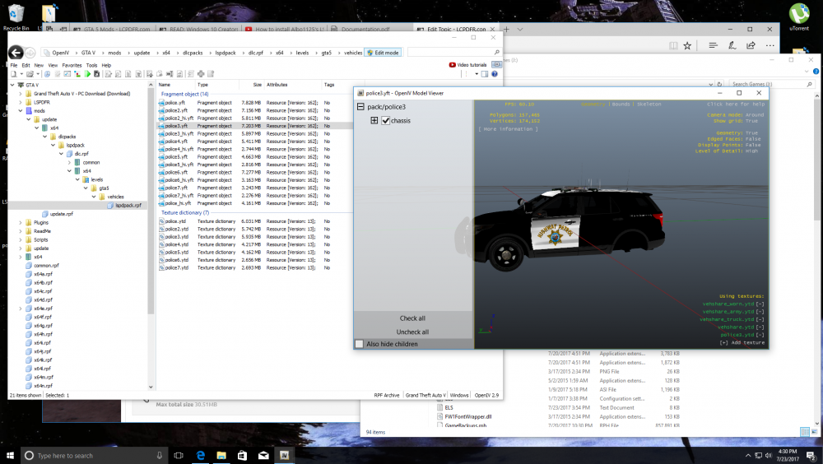Click lspdpack.rpf archive in tree
The image size is (823, 464).
128,205
